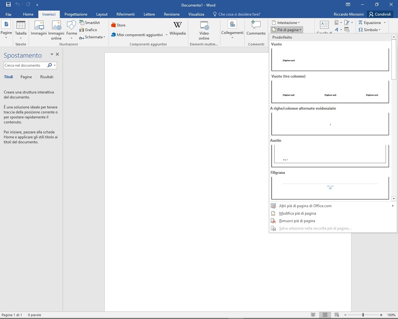Launch the Wikipedia add-in

tap(178, 28)
